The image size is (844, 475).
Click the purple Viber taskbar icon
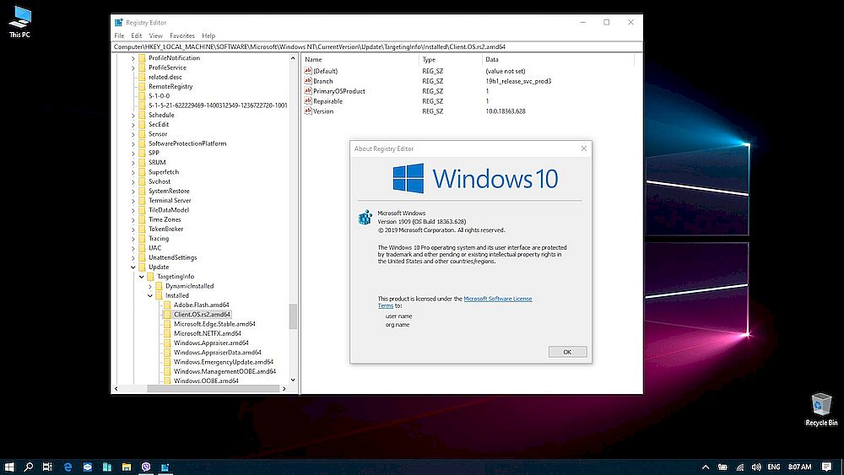pyautogui.click(x=146, y=467)
